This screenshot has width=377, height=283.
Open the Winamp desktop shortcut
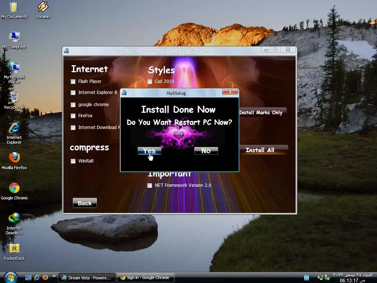(43, 10)
